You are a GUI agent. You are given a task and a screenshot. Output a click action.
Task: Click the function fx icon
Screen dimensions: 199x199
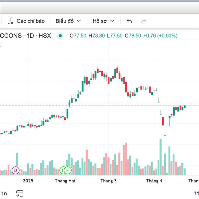click(x=10, y=21)
